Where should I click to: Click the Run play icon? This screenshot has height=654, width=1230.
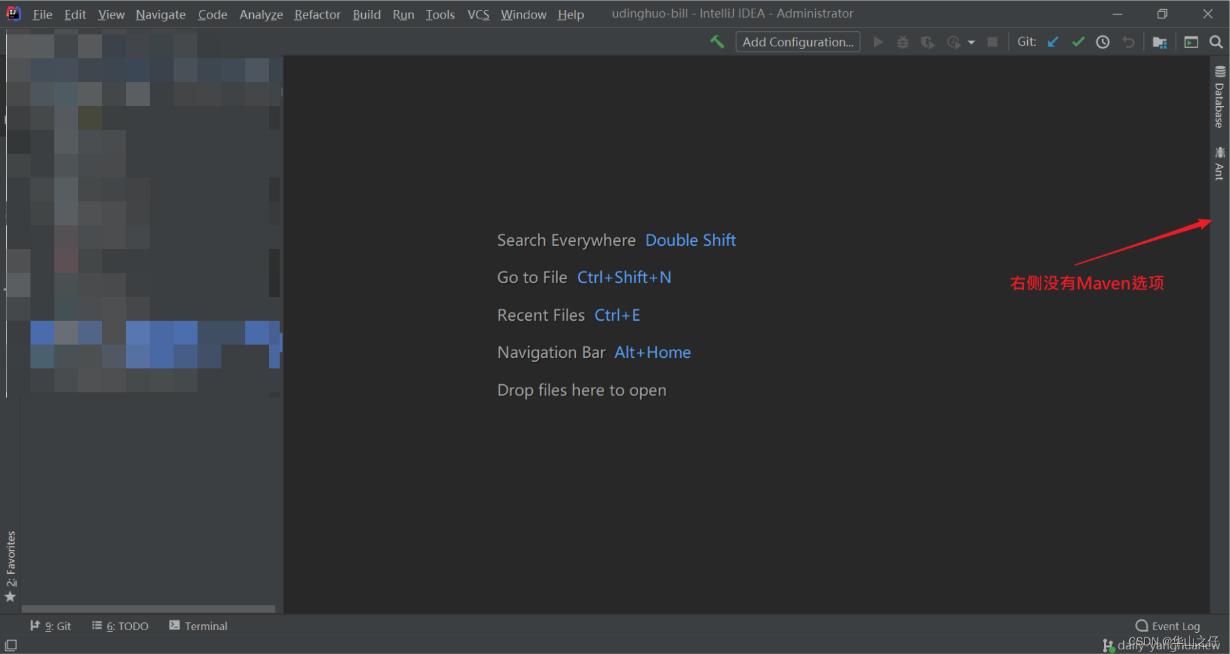click(878, 42)
